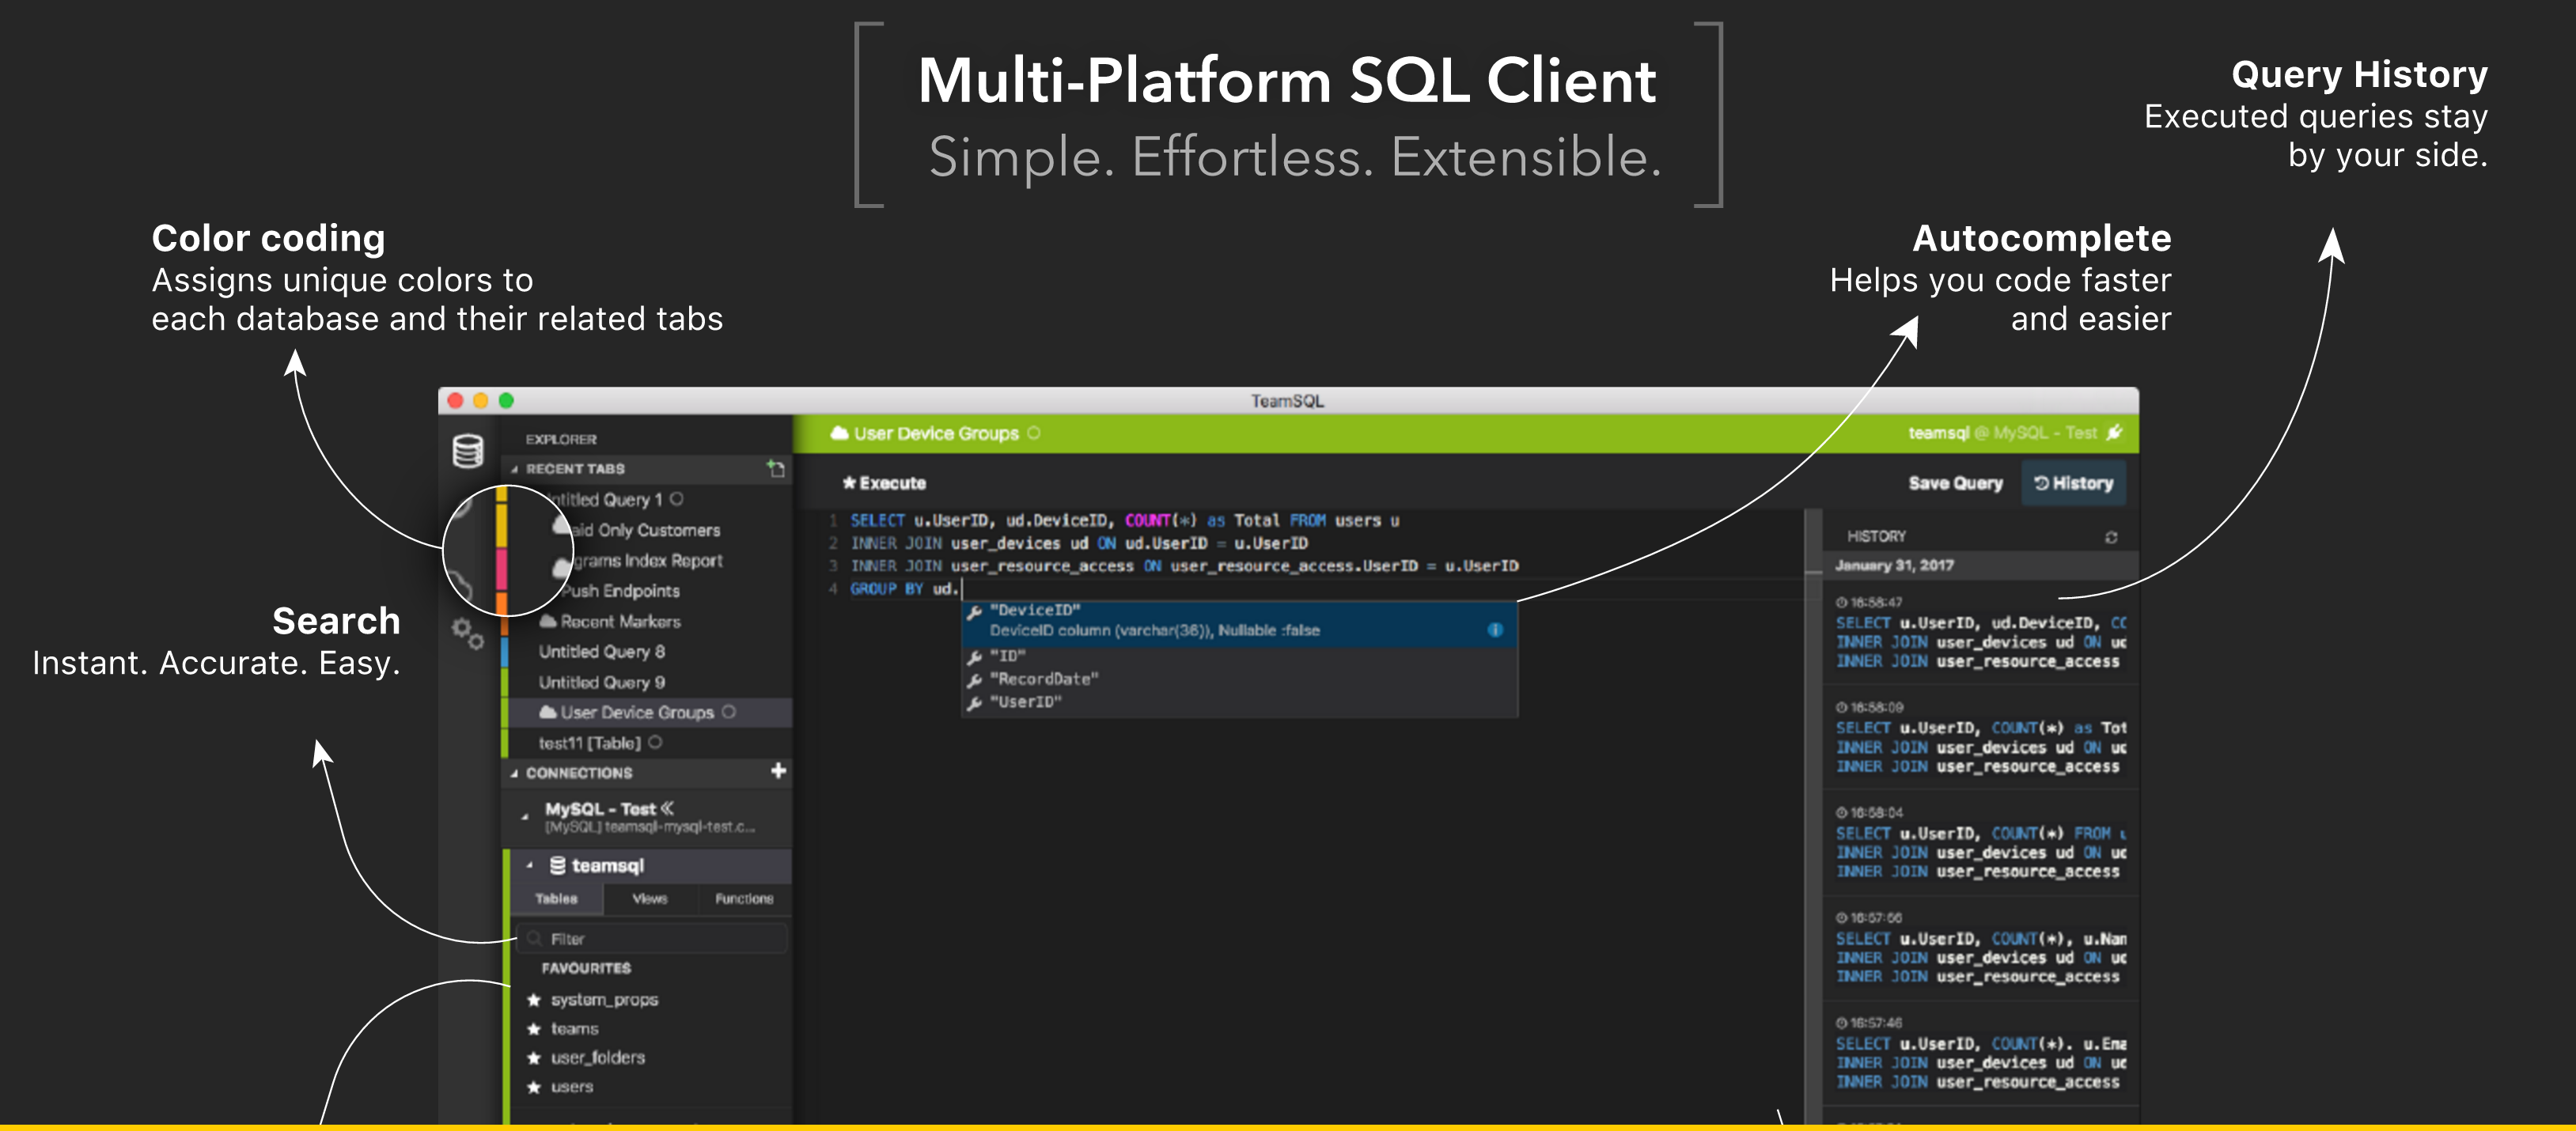The width and height of the screenshot is (2576, 1131).
Task: Click the info icon on the DeviceID suggestion
Action: [1496, 630]
